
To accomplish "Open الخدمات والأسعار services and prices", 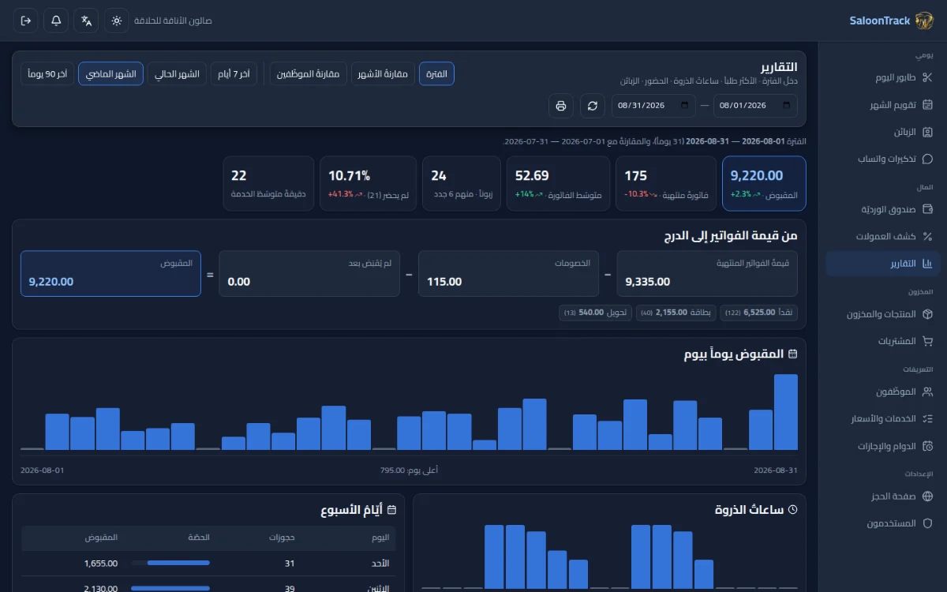I will [883, 418].
